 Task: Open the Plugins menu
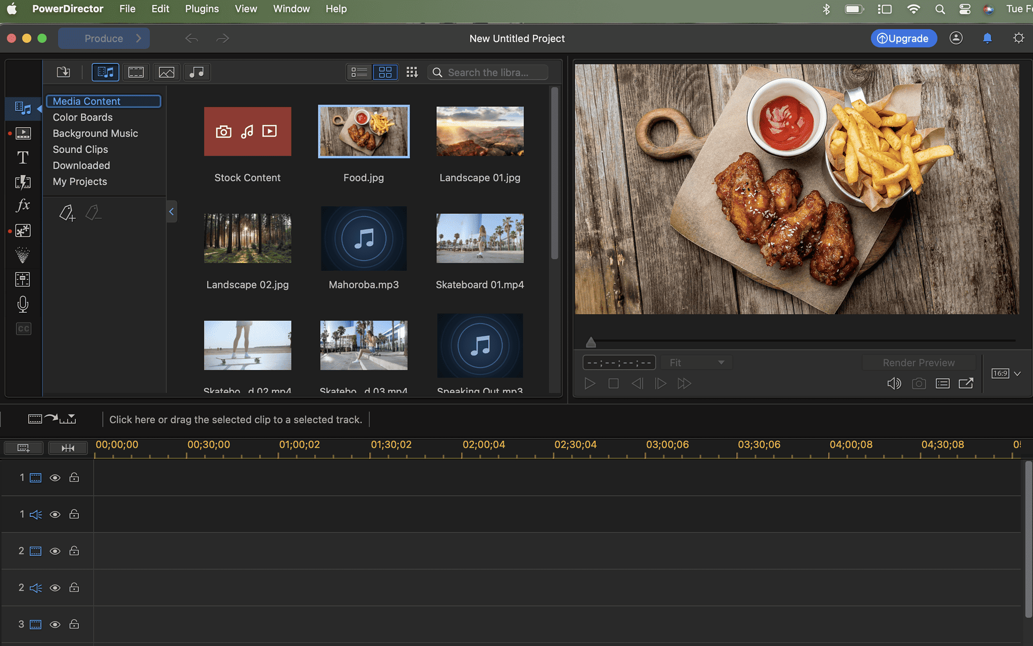tap(202, 9)
